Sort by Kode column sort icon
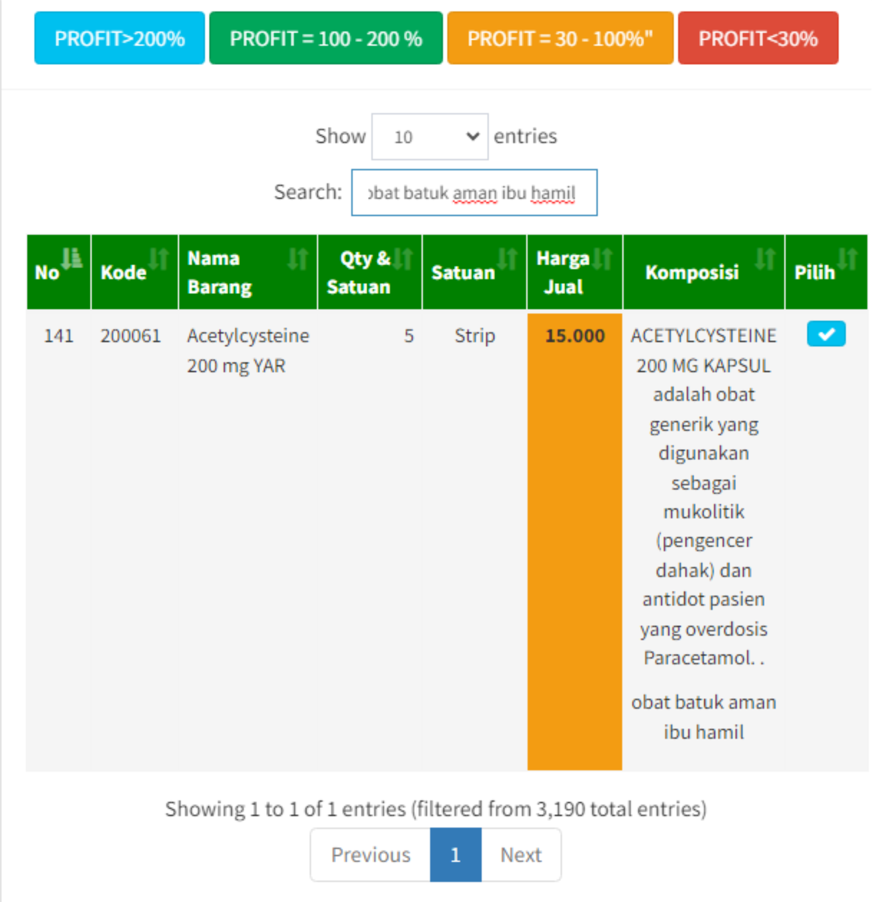The image size is (872, 902). (159, 258)
